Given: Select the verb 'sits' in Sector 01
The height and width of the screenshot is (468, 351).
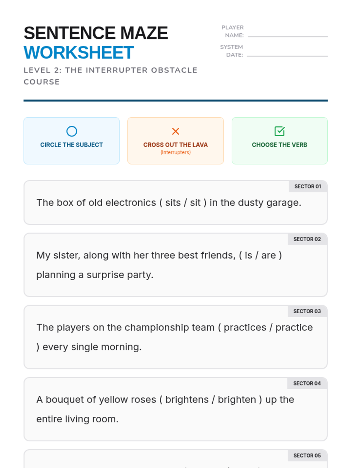Looking at the screenshot, I should pos(173,203).
